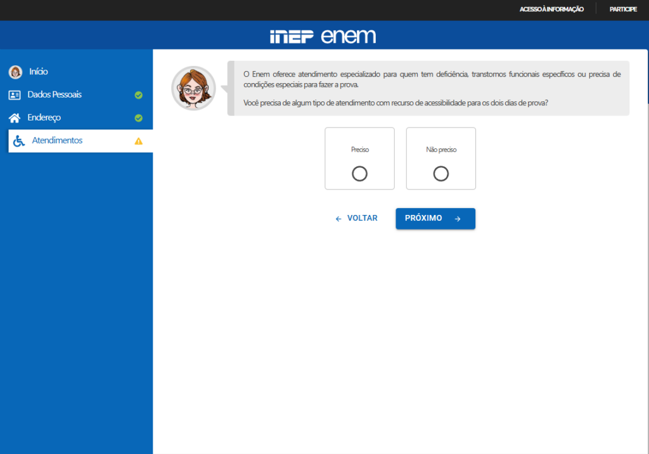Click the ID card icon for Dados Pessoais
The image size is (649, 454).
tap(15, 95)
